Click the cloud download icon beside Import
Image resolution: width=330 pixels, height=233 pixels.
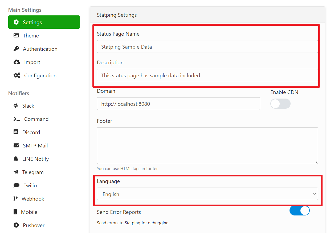[17, 62]
